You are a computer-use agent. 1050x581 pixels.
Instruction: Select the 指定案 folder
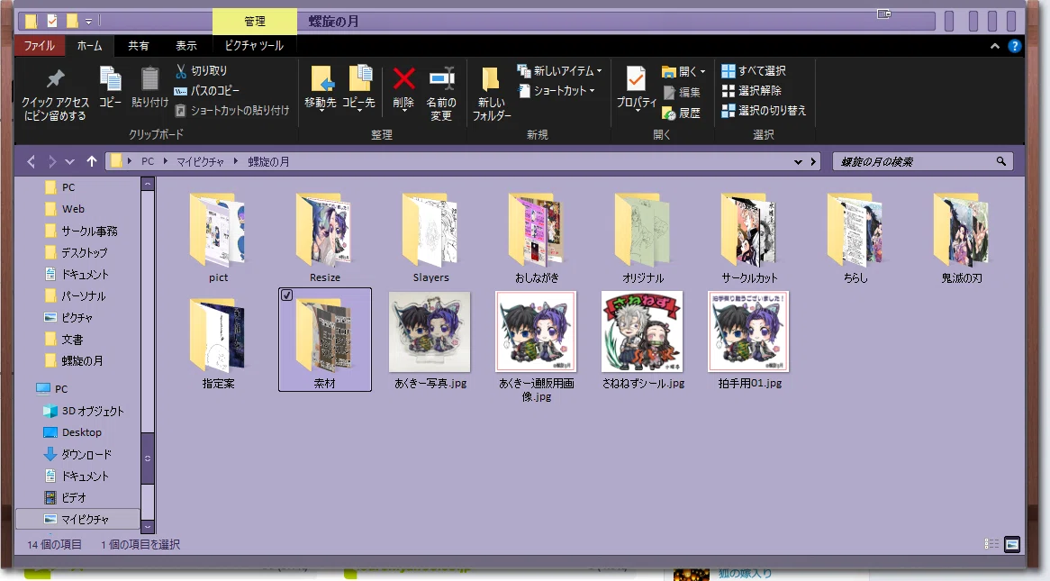click(218, 343)
